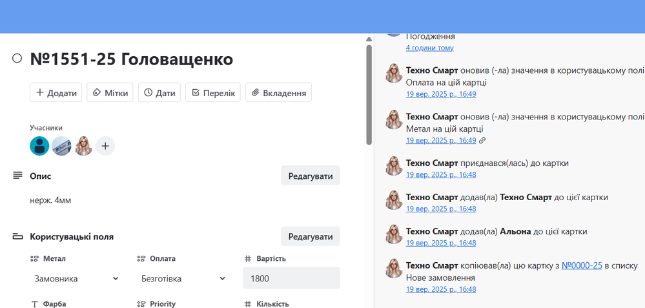The height and width of the screenshot is (308, 645).
Task: Edit the description with Редагувати next to Опис
Action: (x=311, y=176)
